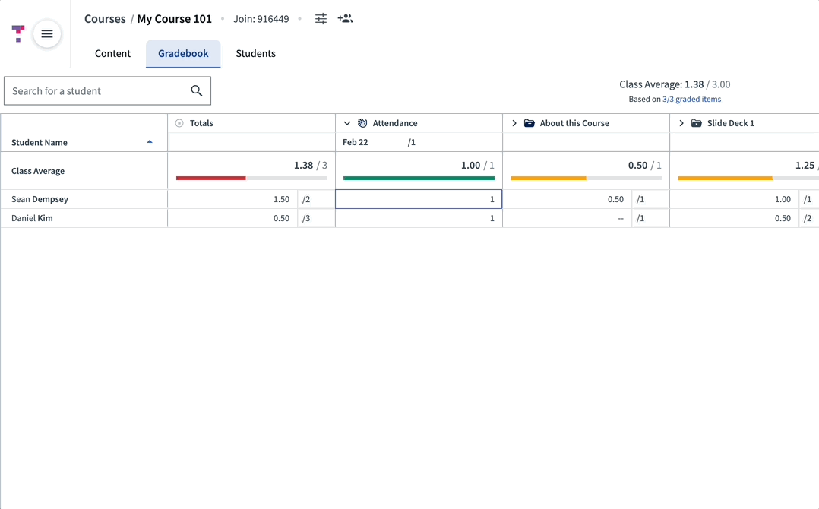Open the 3/3 graded items link
The width and height of the screenshot is (819, 509).
click(x=691, y=100)
